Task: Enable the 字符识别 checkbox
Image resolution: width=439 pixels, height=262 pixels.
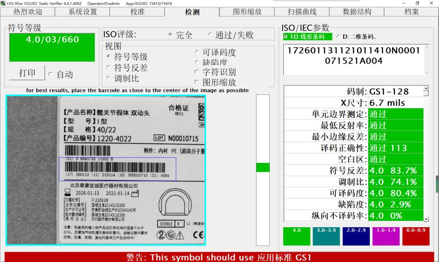Action: pyautogui.click(x=197, y=72)
